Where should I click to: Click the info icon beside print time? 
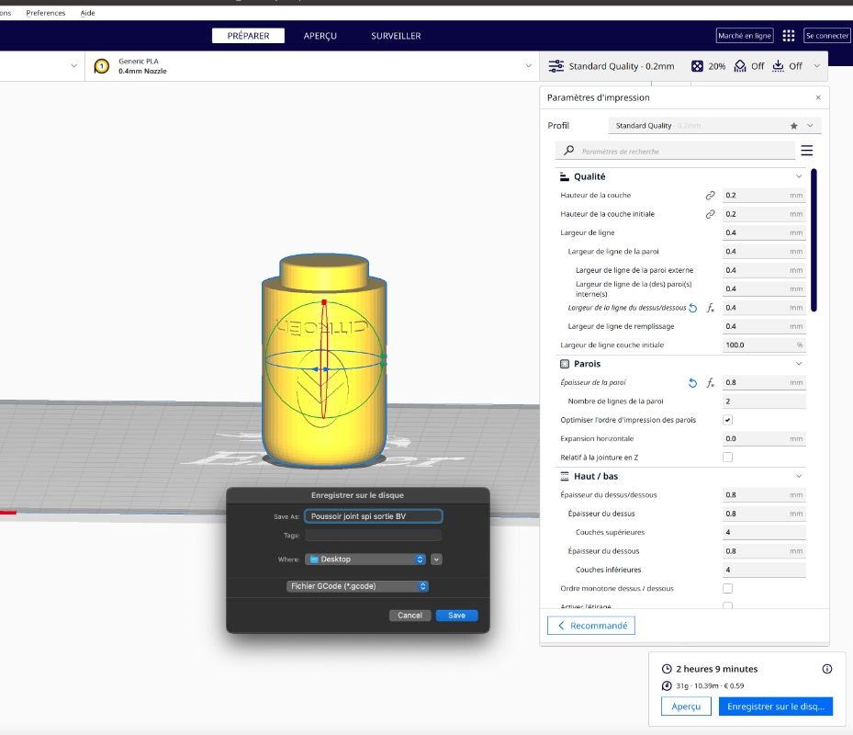tap(826, 669)
